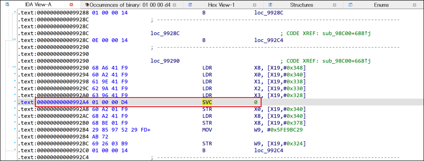This screenshot has width=424, height=161.
Task: Click address .text:00000000000992BC
Action: [x=54, y=144]
